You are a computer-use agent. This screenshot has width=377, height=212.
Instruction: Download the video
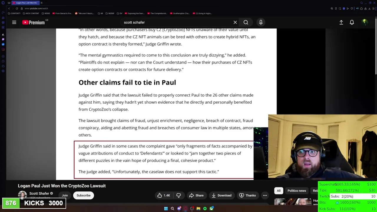221,196
